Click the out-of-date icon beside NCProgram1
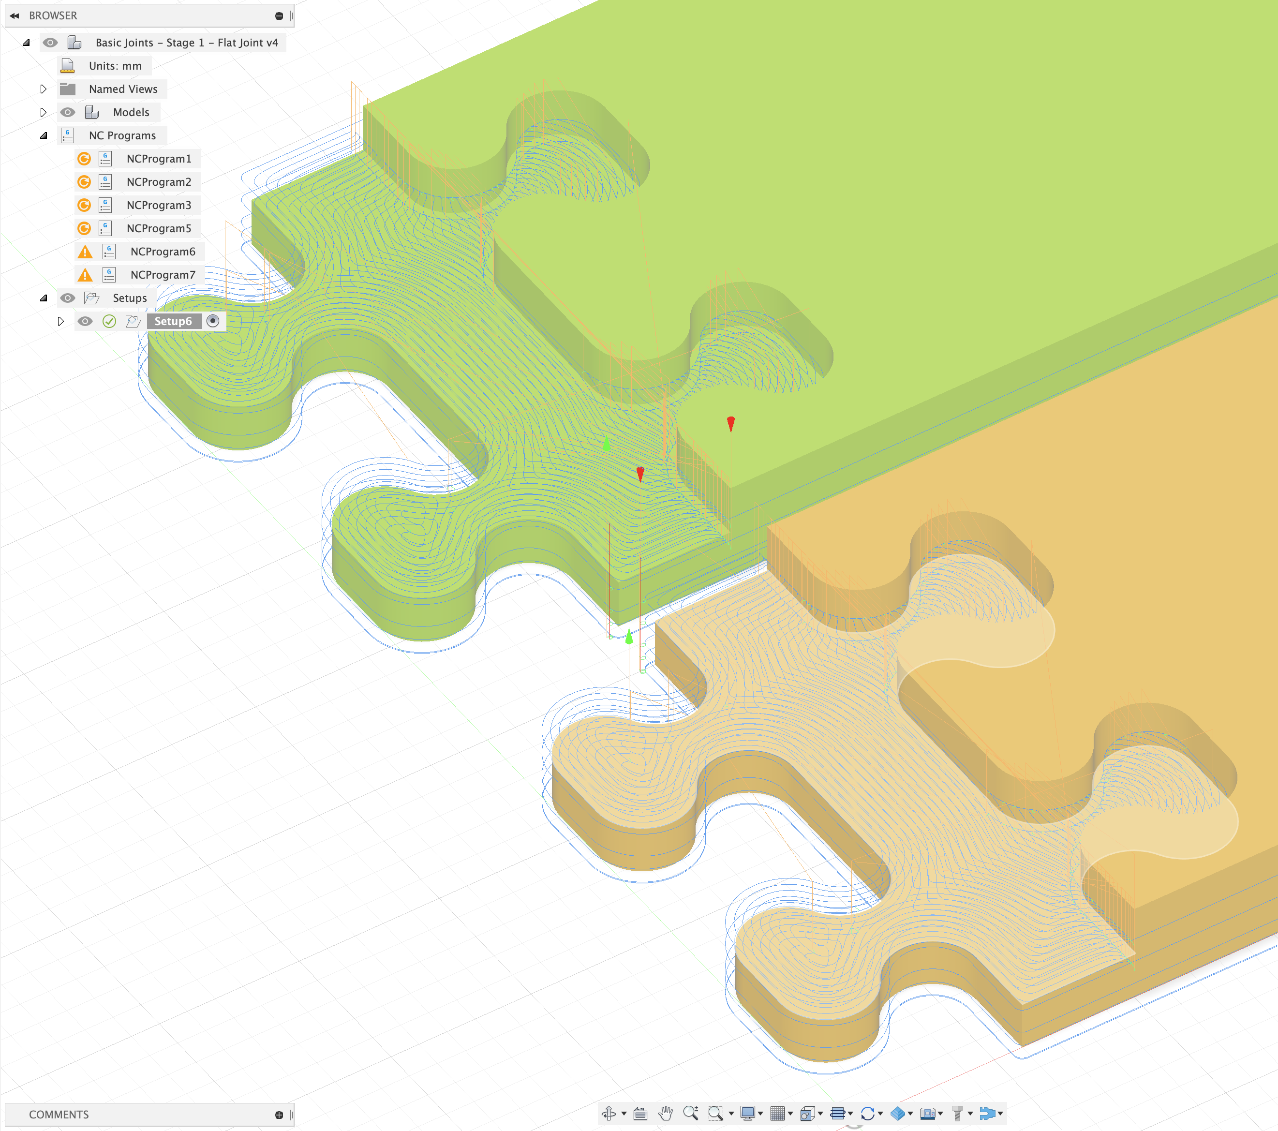This screenshot has width=1278, height=1131. point(84,159)
